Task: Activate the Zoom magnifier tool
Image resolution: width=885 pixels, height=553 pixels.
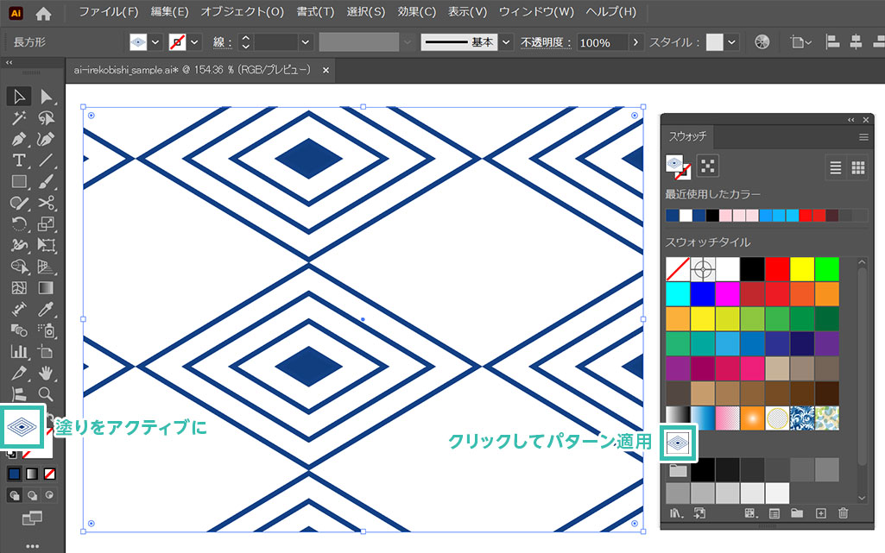Action: pyautogui.click(x=46, y=394)
